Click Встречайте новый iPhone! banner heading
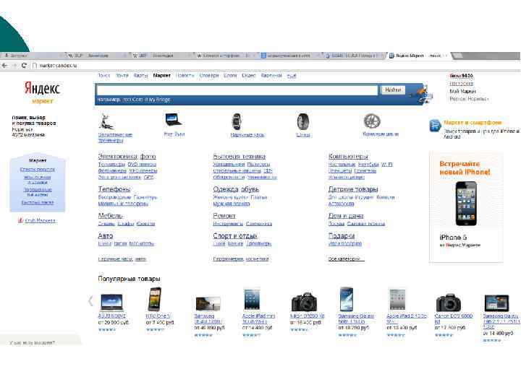The width and height of the screenshot is (521, 390). tap(465, 168)
